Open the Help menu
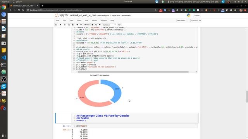248x139 pixels. click(112, 20)
